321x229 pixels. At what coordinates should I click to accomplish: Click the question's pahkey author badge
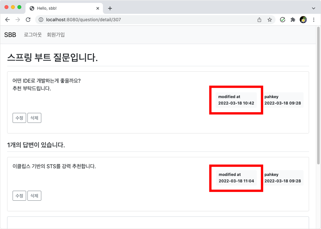click(283, 100)
